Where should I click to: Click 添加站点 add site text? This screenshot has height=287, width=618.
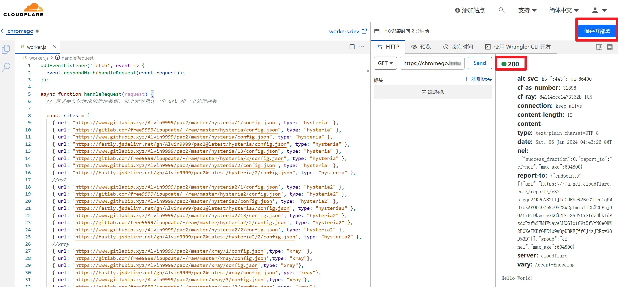pos(473,10)
